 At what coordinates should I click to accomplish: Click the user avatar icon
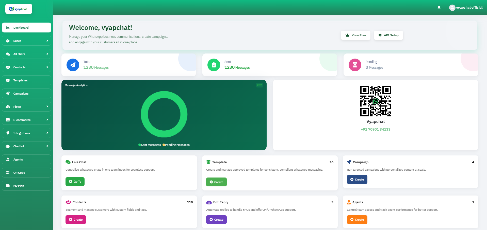(x=452, y=8)
